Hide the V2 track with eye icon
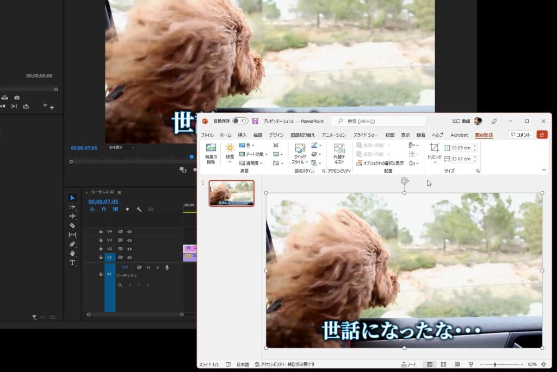Viewport: 557px width, 372px height. [129, 249]
